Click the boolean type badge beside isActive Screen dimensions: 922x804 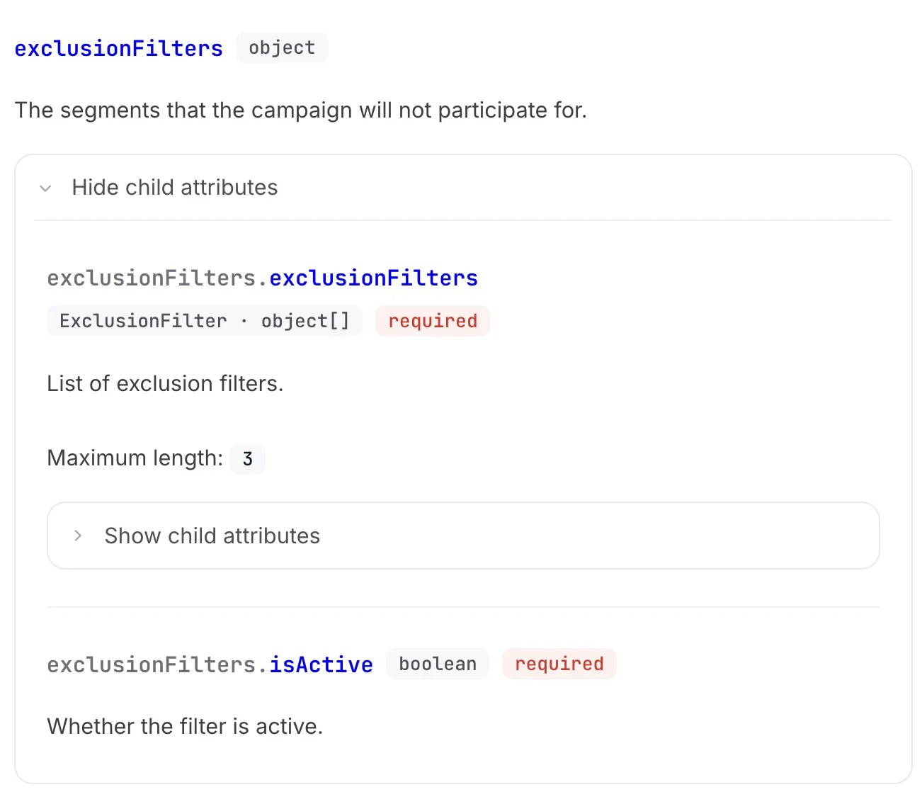[x=437, y=664]
